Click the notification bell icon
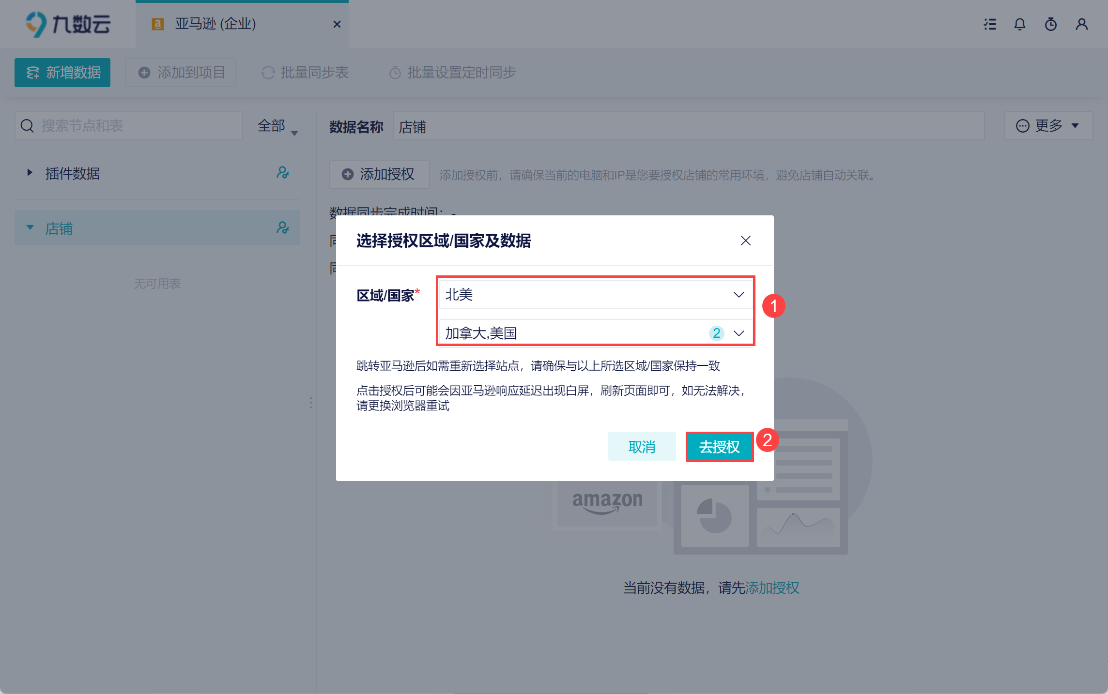Image resolution: width=1108 pixels, height=694 pixels. click(1020, 24)
